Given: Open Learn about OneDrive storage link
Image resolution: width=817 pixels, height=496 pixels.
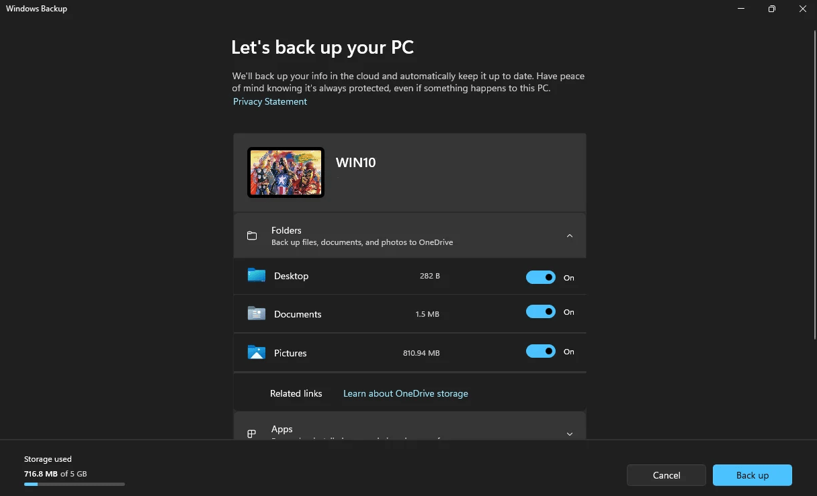Looking at the screenshot, I should (406, 393).
